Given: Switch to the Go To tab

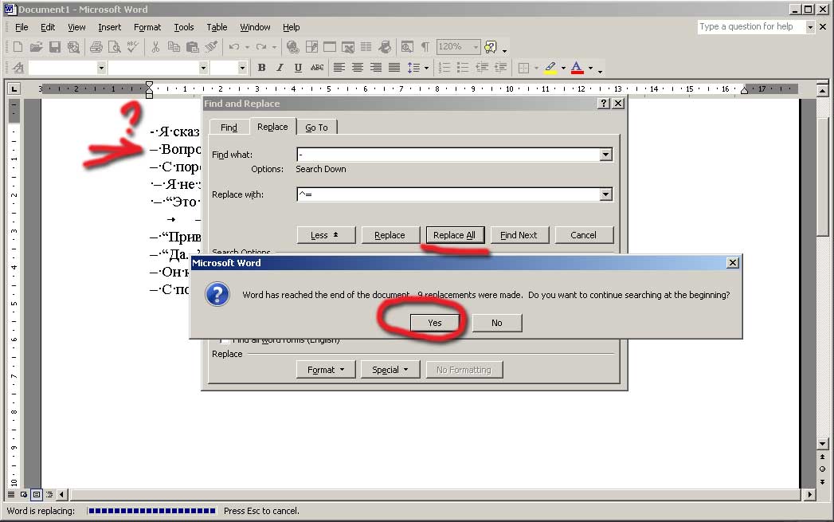Looking at the screenshot, I should [x=316, y=128].
